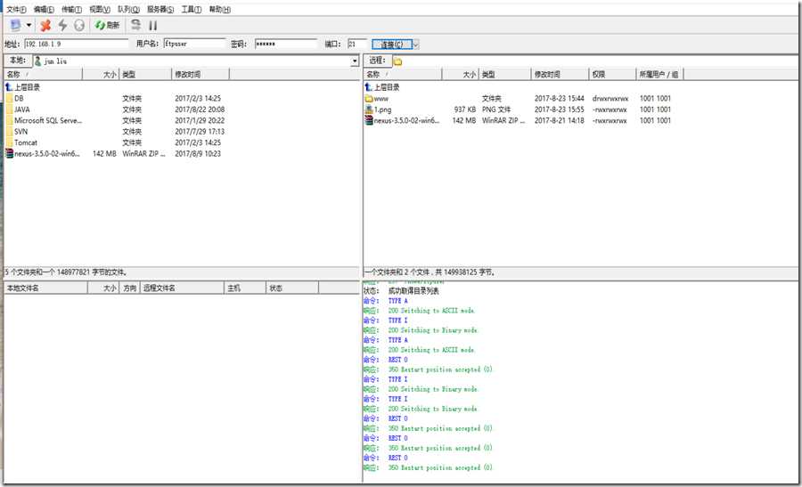The width and height of the screenshot is (802, 487).
Task: Click the 937 KB size cell
Action: [x=465, y=110]
